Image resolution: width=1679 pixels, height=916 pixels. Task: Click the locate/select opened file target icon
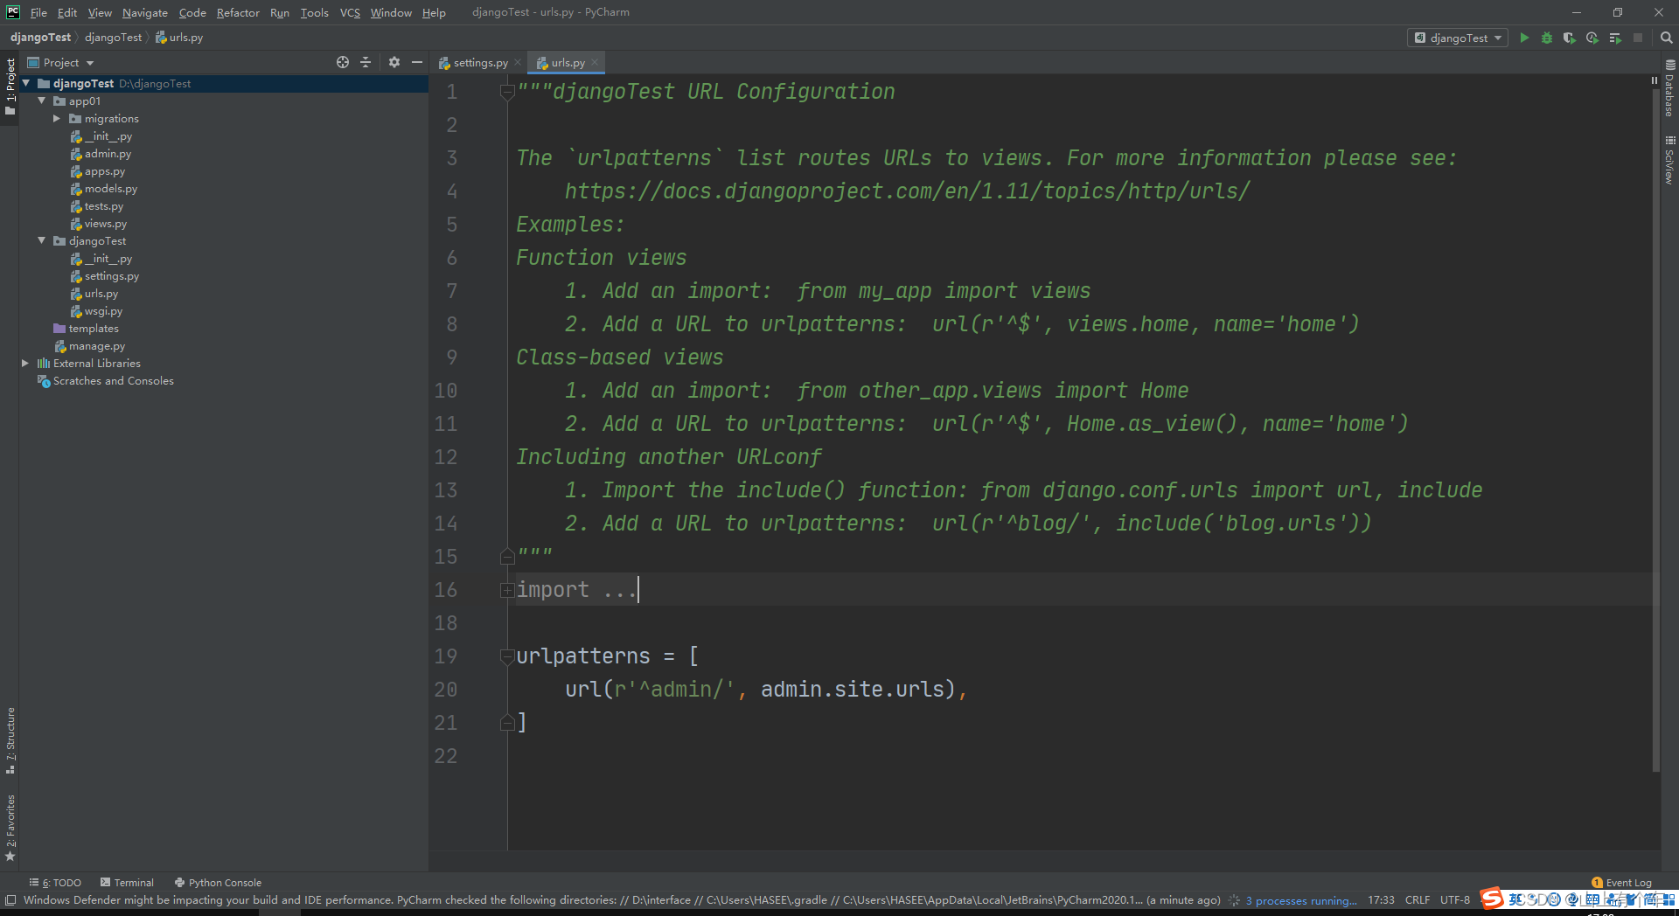343,62
